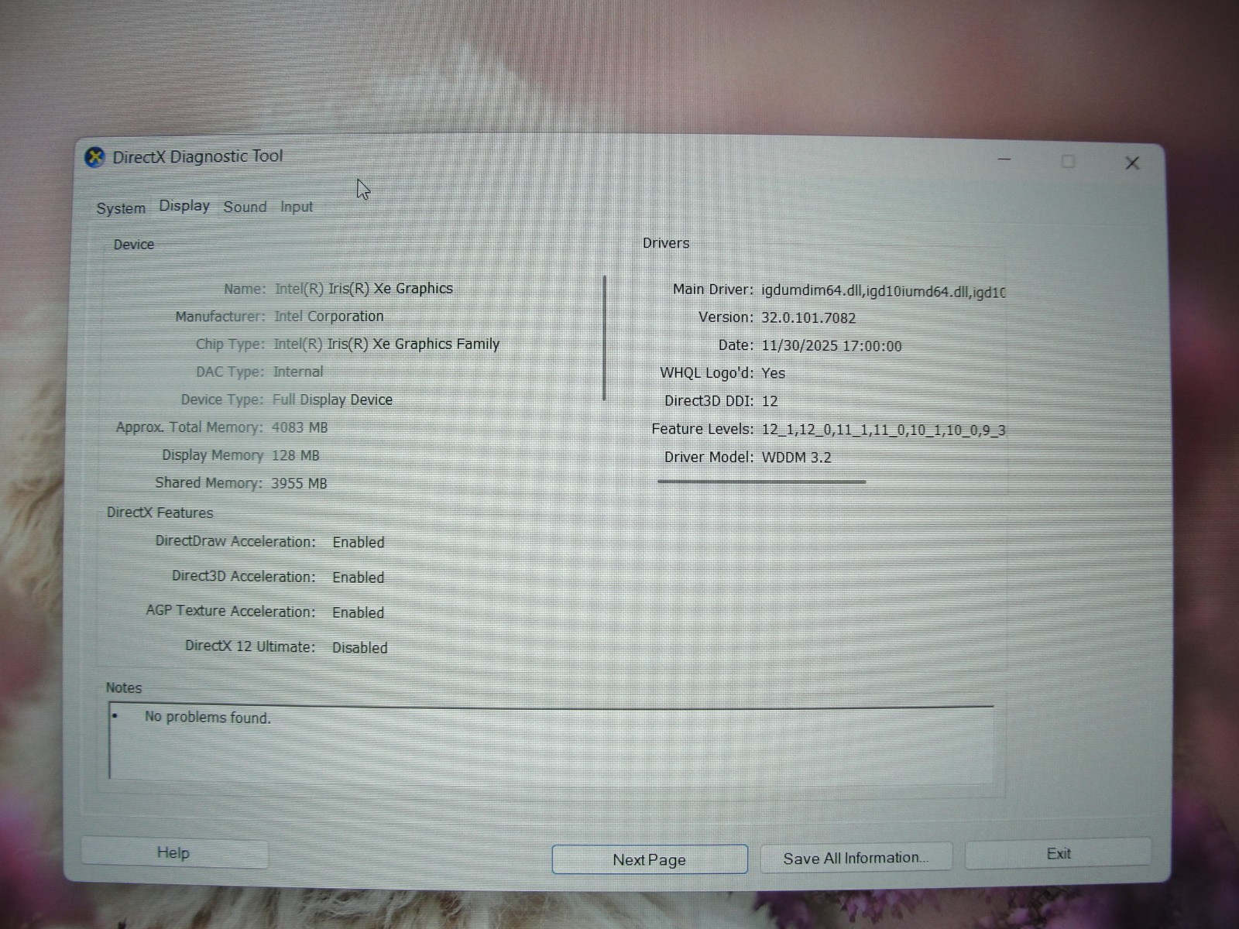The height and width of the screenshot is (929, 1239).
Task: Click the driver date '11/30/2025 17:00:00'
Action: coord(832,346)
